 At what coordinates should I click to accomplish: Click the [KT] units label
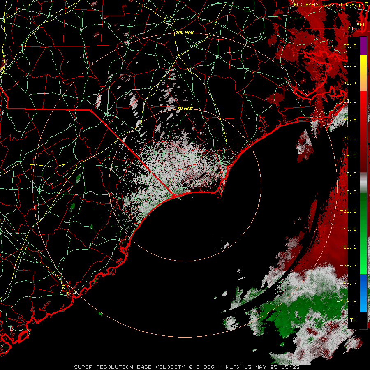(x=351, y=28)
